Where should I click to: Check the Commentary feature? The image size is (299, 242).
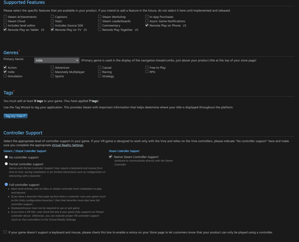(100, 25)
